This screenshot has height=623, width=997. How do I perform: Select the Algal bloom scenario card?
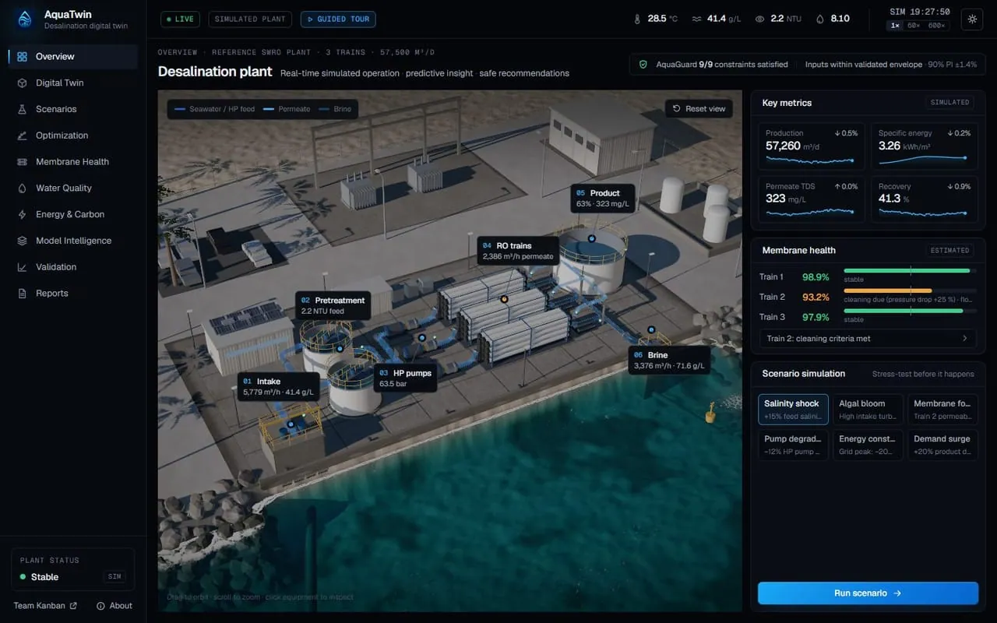[868, 410]
